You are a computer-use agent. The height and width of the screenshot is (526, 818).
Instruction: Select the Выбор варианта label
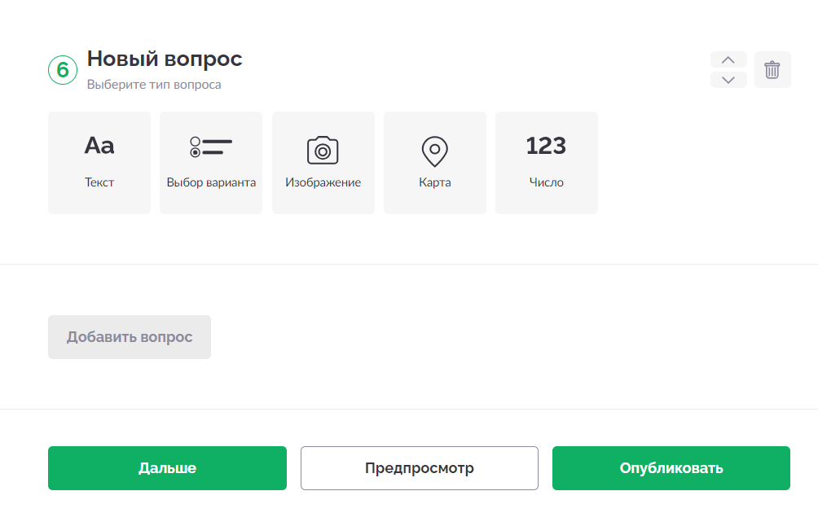[211, 182]
